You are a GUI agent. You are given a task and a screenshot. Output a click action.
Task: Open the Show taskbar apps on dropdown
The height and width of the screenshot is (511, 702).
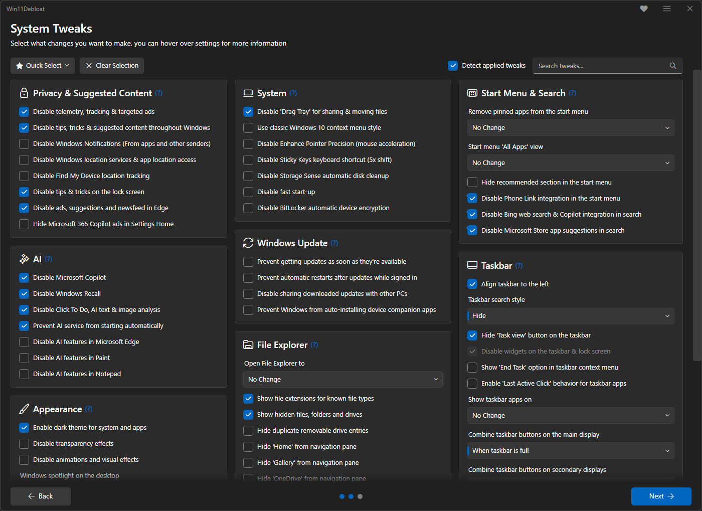(x=571, y=416)
